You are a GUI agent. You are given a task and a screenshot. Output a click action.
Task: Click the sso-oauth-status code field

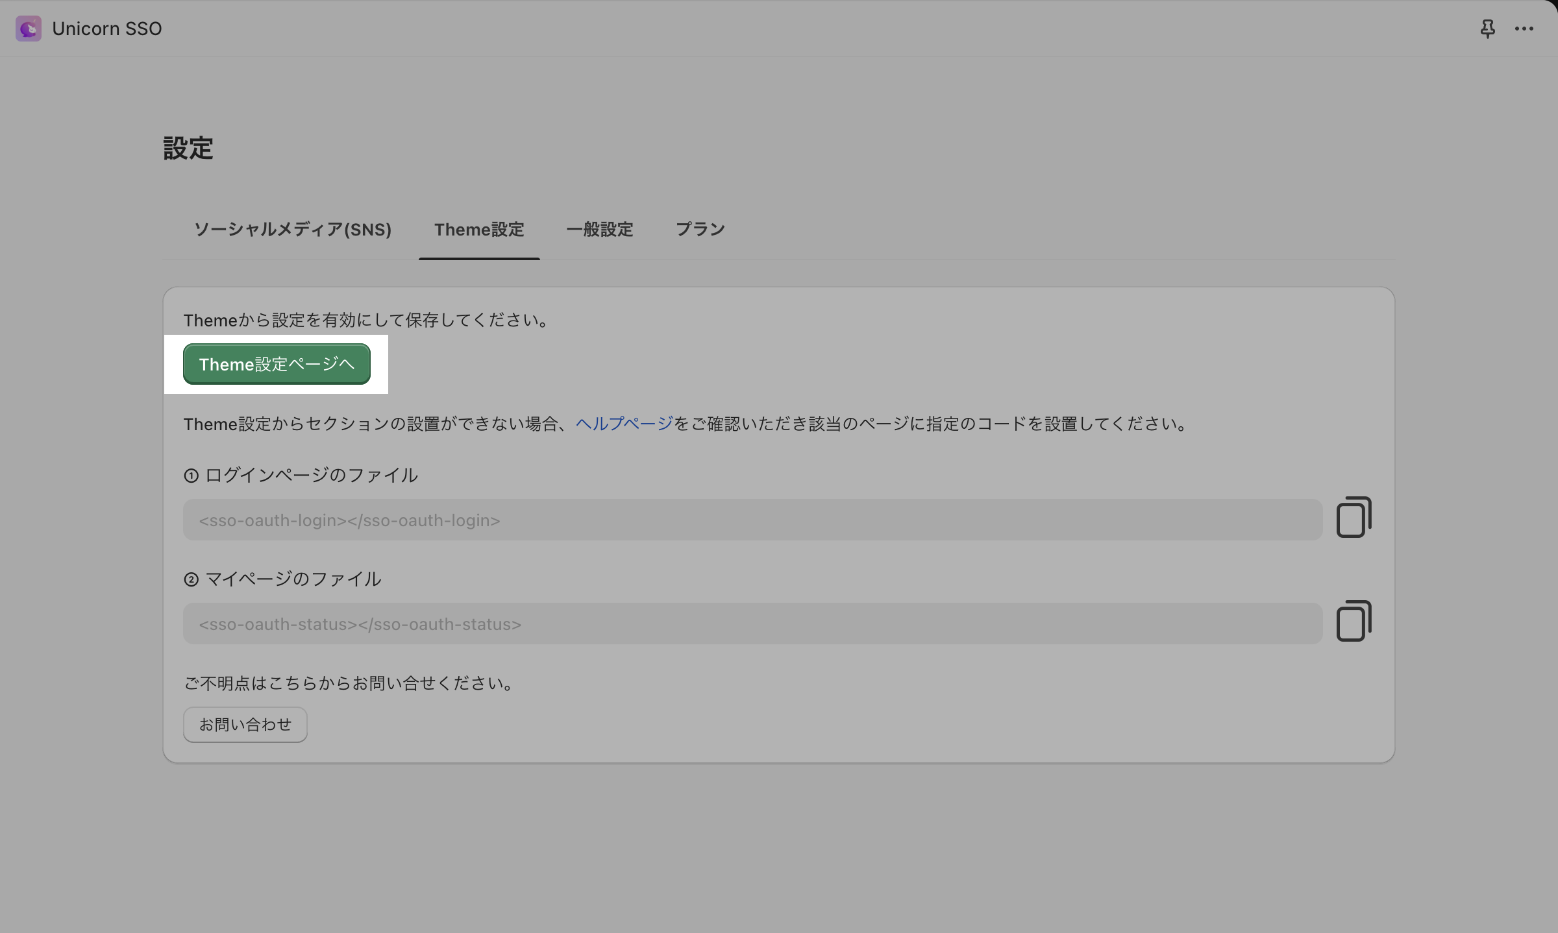[x=752, y=624]
